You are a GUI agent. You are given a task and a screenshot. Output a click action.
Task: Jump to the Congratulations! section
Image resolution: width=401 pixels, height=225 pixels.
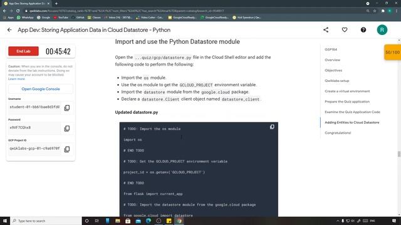338,133
